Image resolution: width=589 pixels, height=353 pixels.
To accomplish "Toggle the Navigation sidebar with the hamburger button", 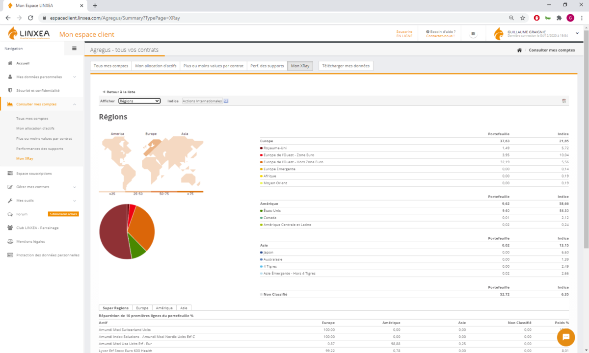I will pyautogui.click(x=74, y=49).
